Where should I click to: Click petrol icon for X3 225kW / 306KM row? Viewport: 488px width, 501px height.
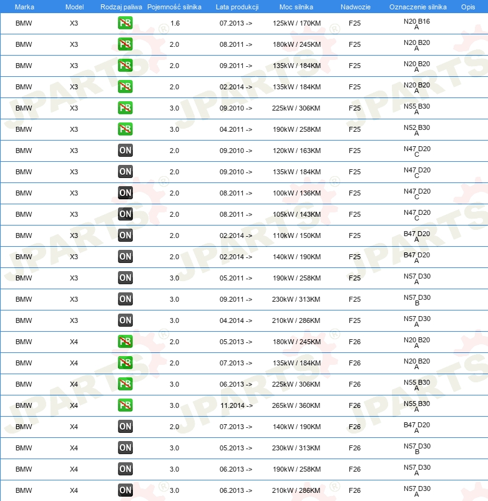coord(125,108)
